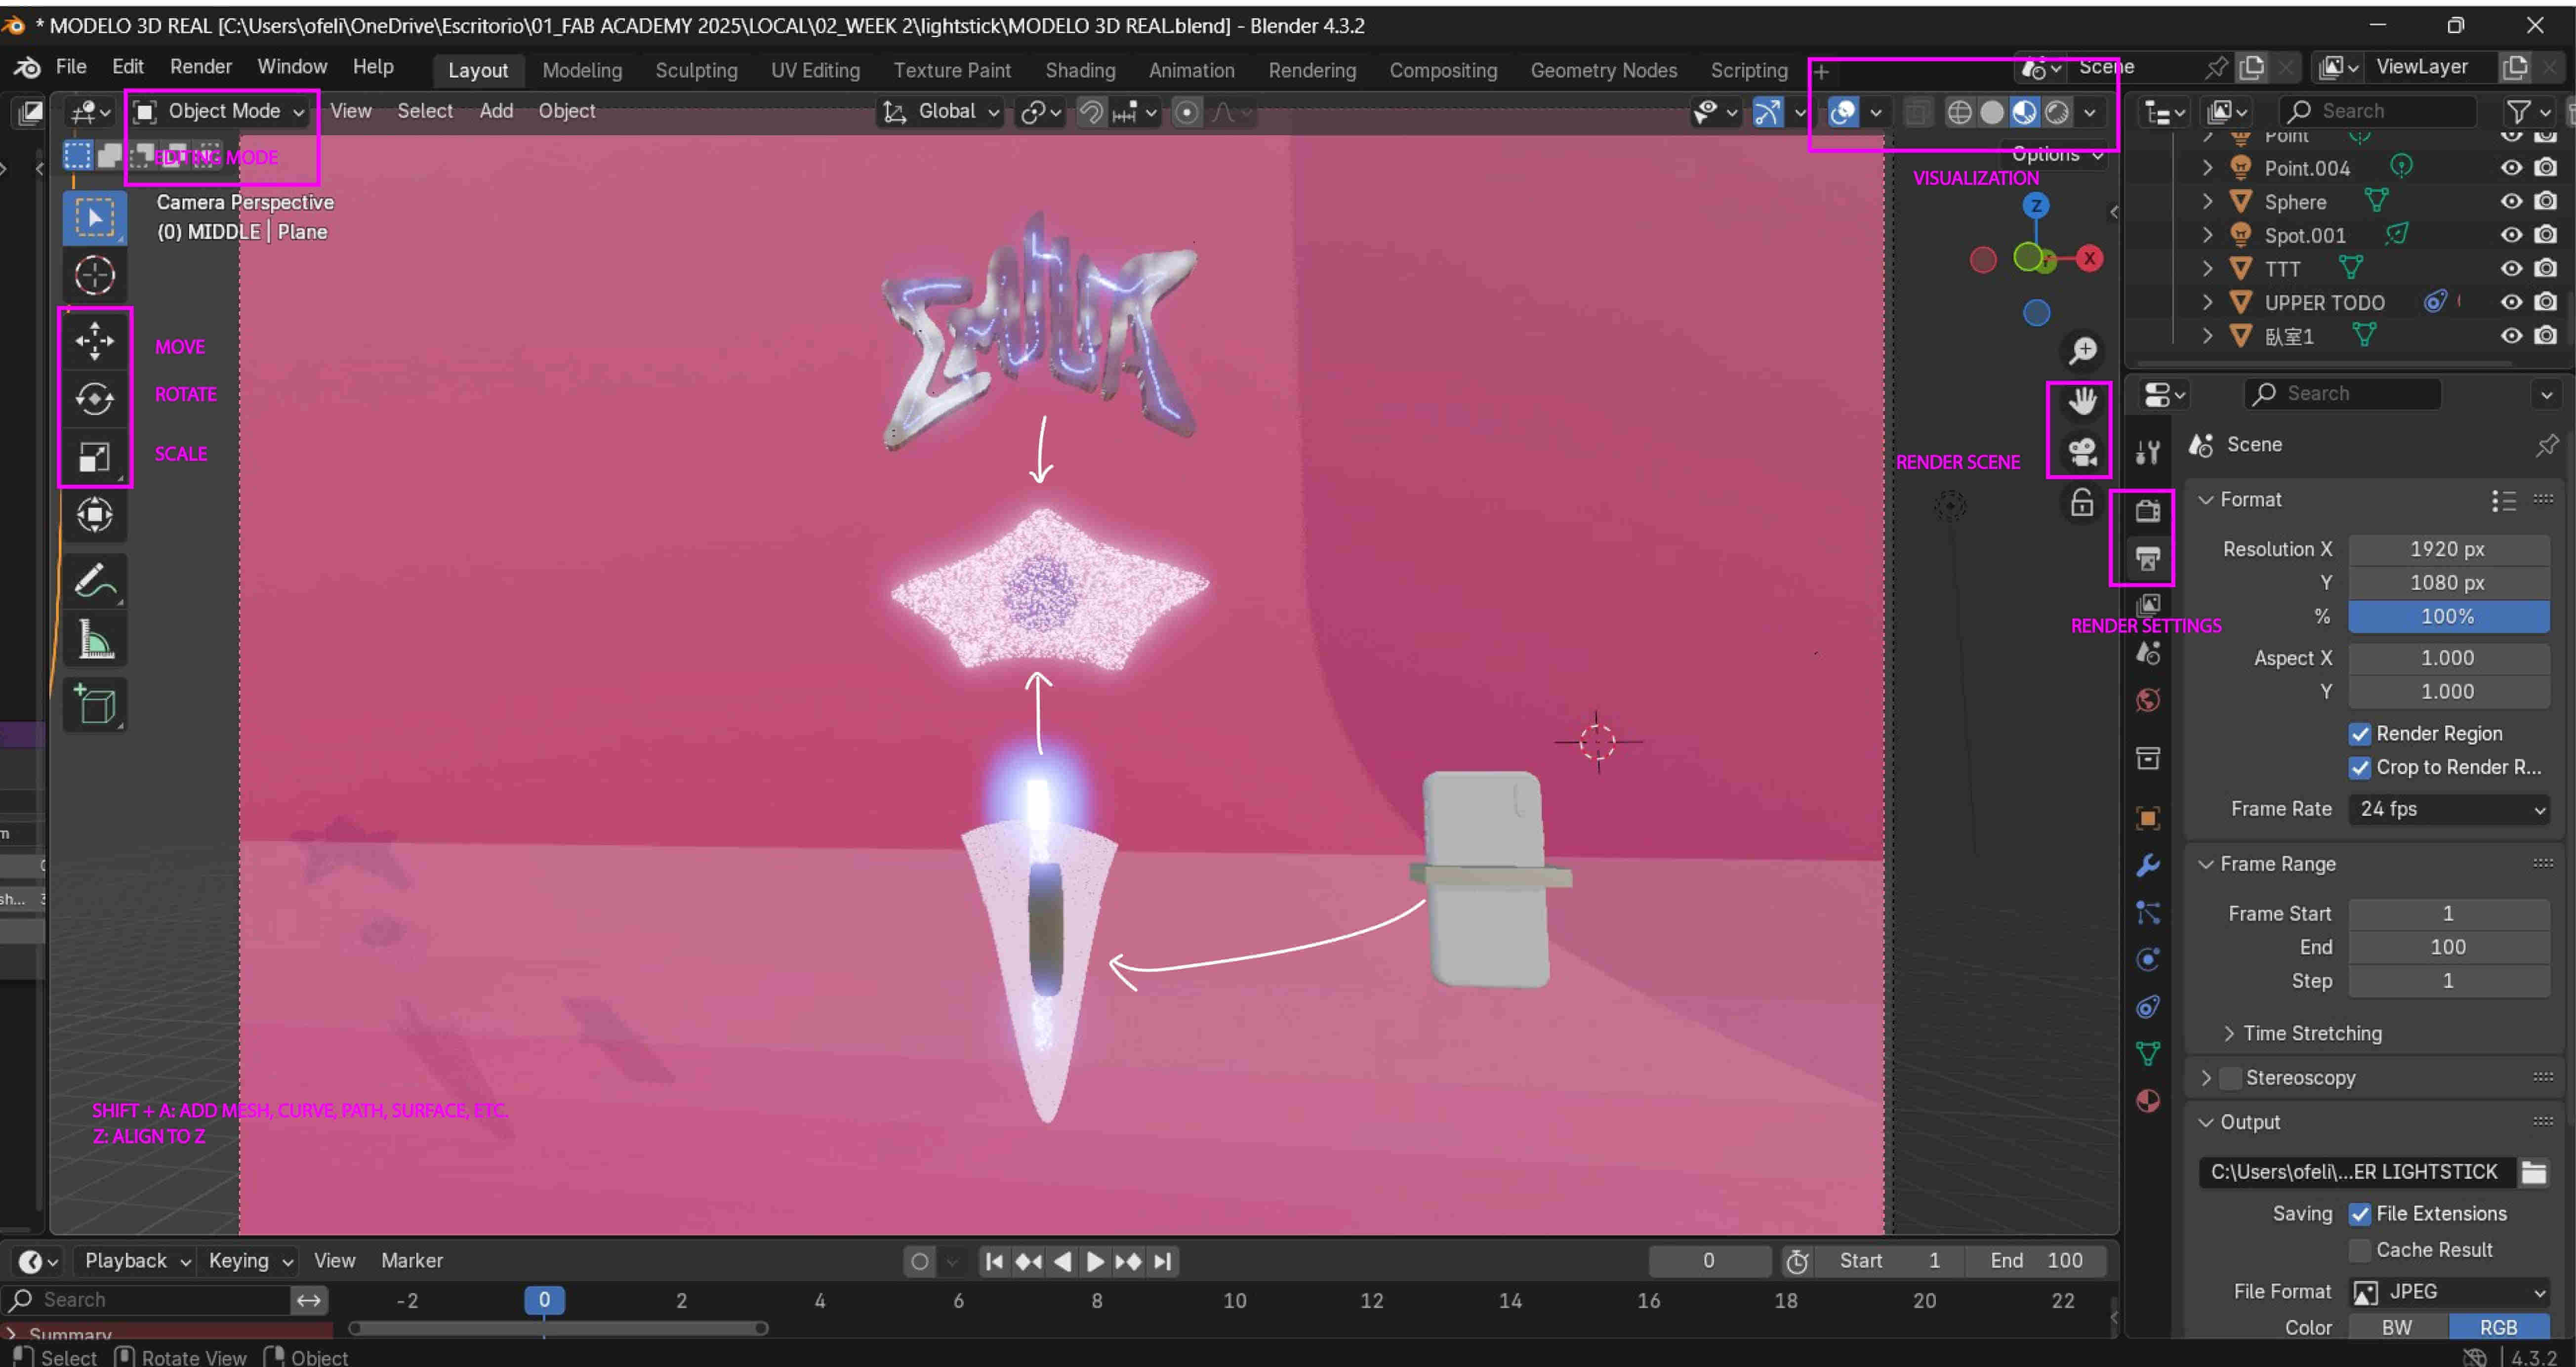Open the Physics properties tab
The height and width of the screenshot is (1367, 2576).
[2148, 959]
